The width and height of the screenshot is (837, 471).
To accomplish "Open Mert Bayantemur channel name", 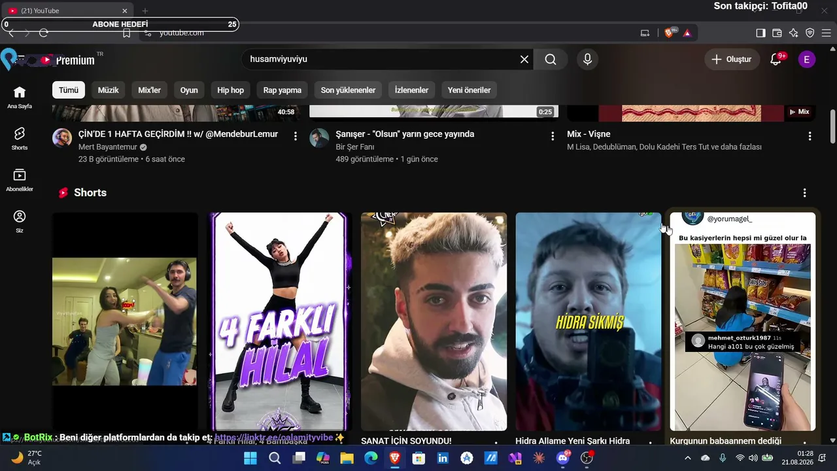I will (x=109, y=147).
